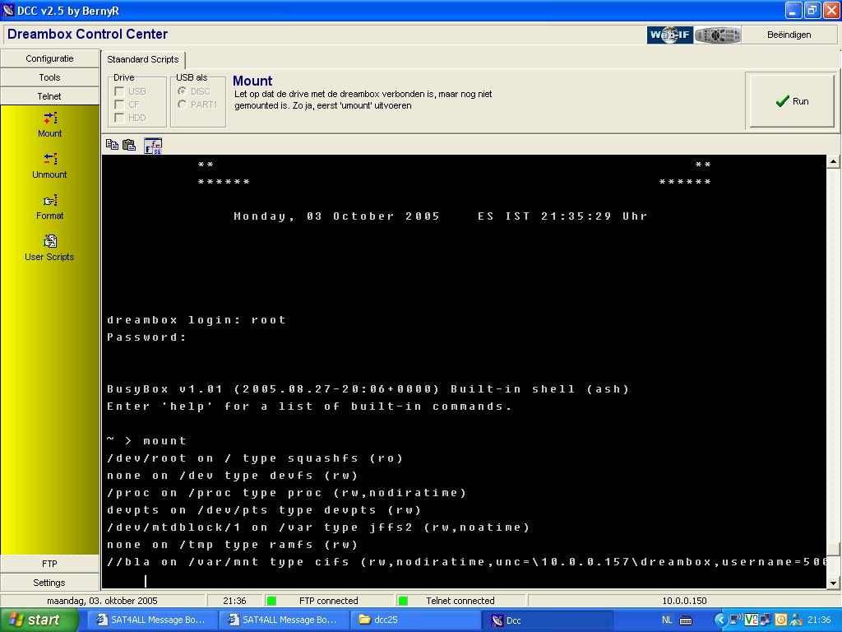Click the copy icon above terminal
This screenshot has height=632, width=842.
(x=112, y=145)
